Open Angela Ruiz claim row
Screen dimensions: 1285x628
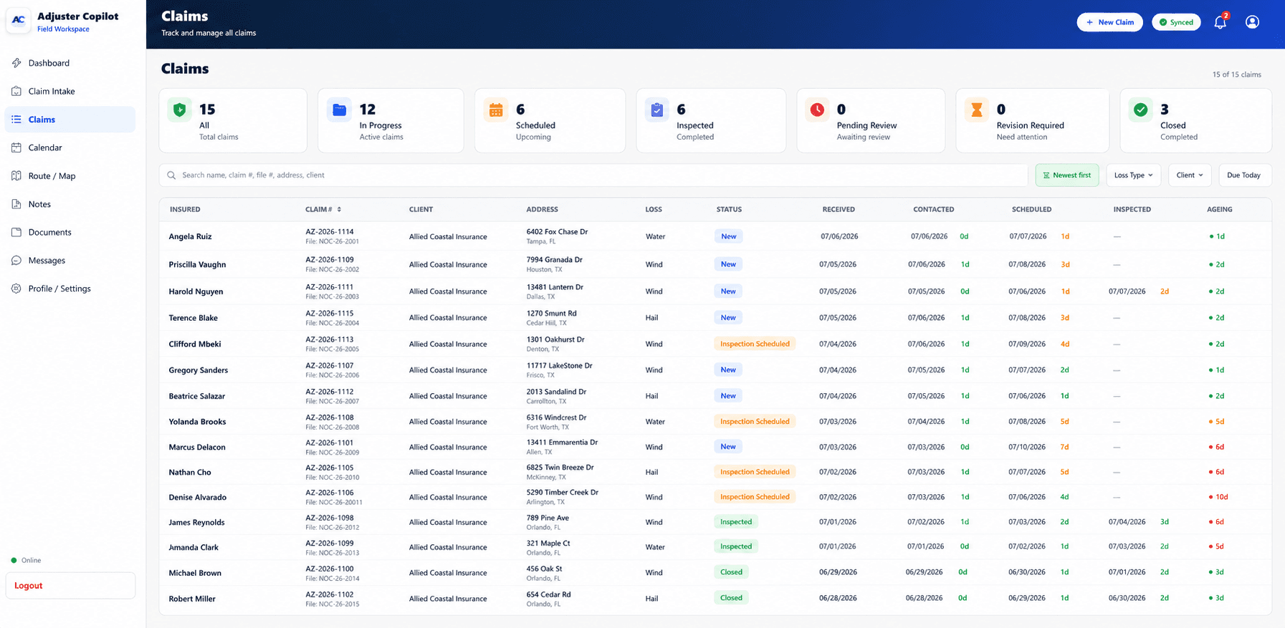(x=715, y=236)
